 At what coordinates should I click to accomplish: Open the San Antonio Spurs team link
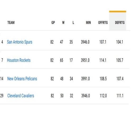pos(20,42)
